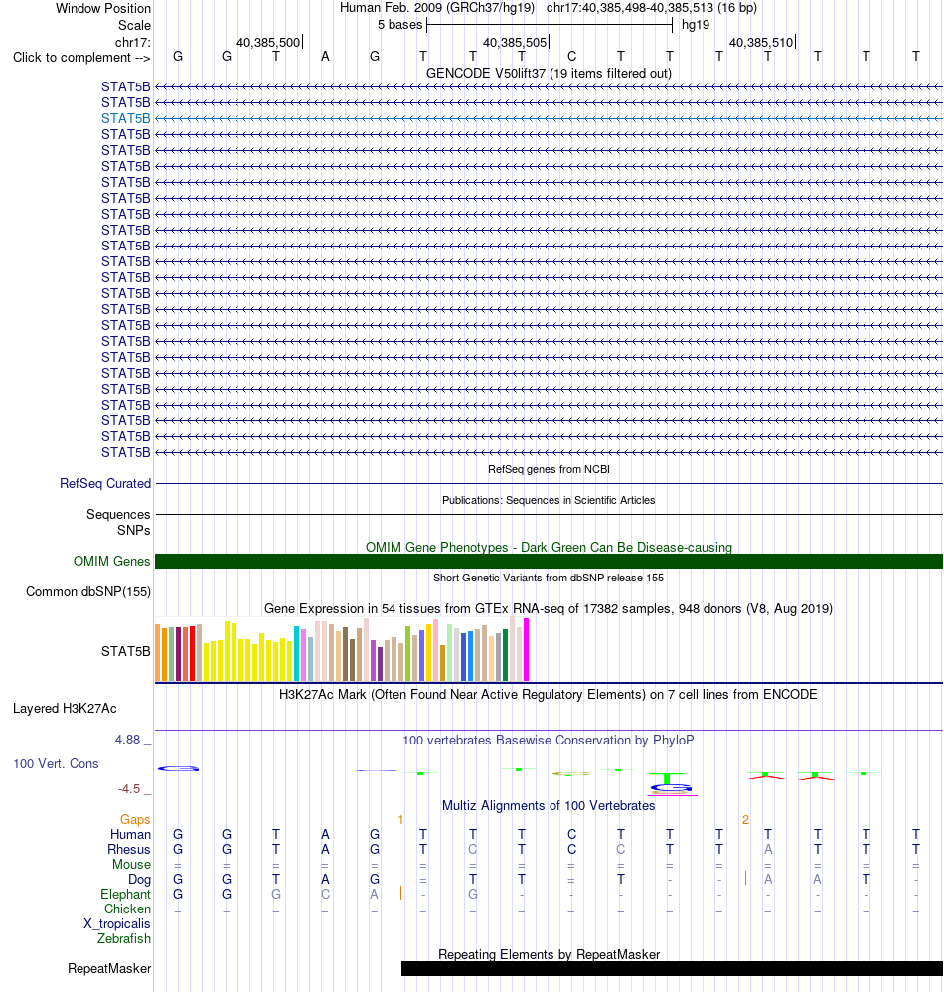This screenshot has height=992, width=944.
Task: Click the orange gap count '2' in Gaps row
Action: (745, 820)
